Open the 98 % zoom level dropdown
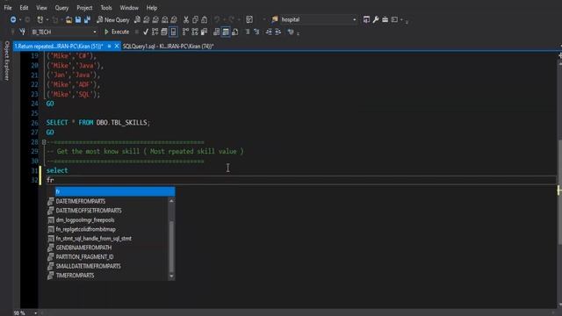 35,313
